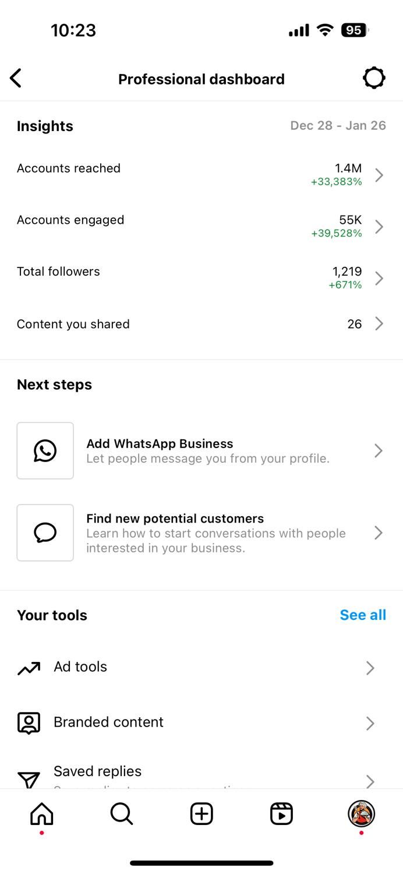Select Add WhatsApp Business step
The image size is (403, 874).
tap(201, 450)
